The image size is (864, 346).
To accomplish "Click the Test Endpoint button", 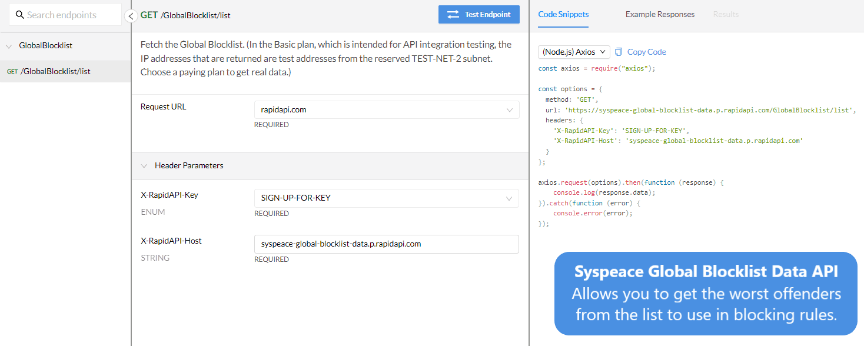I will click(479, 15).
